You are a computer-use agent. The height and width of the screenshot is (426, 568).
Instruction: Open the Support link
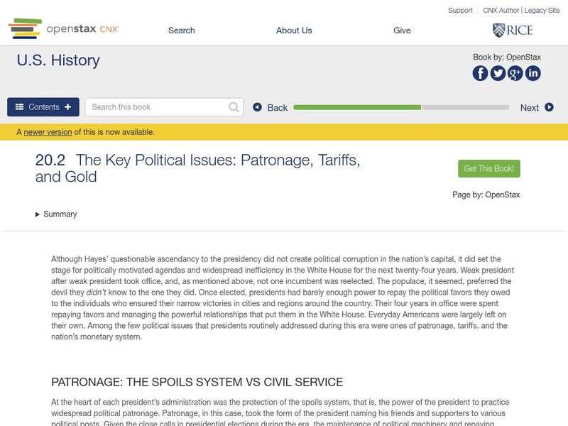click(460, 11)
